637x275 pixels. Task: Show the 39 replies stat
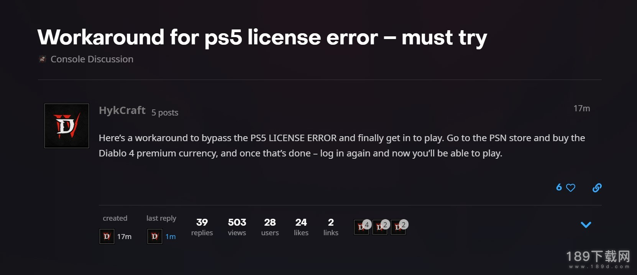[202, 227]
